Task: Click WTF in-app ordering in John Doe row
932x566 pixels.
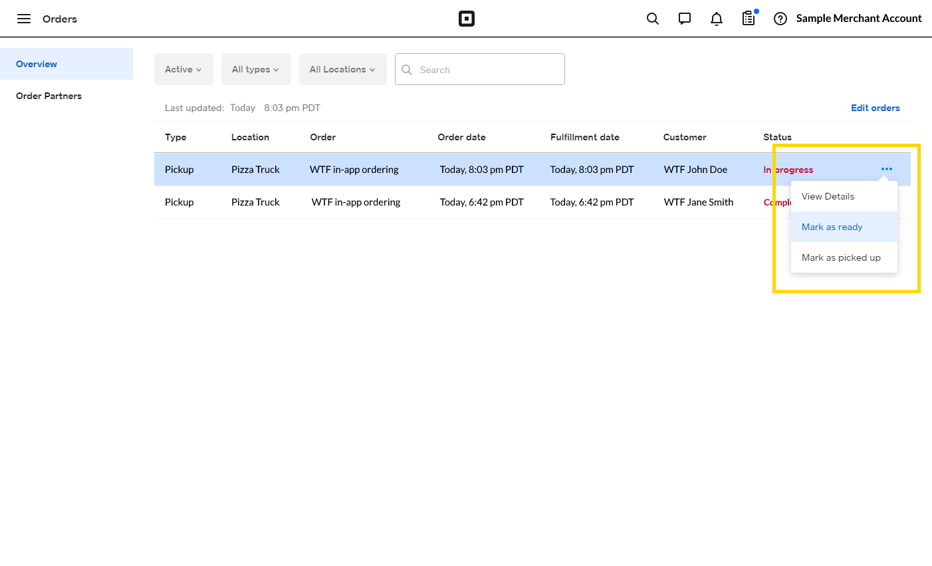Action: coord(354,170)
